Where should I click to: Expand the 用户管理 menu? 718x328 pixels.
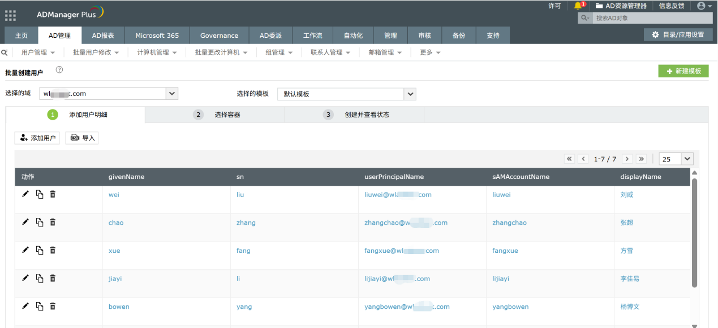point(38,53)
